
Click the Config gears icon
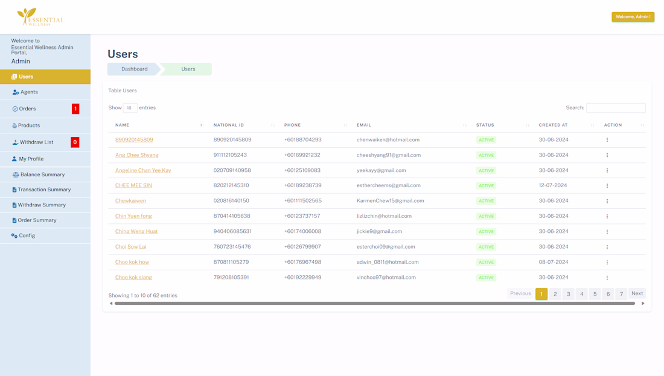pyautogui.click(x=14, y=235)
